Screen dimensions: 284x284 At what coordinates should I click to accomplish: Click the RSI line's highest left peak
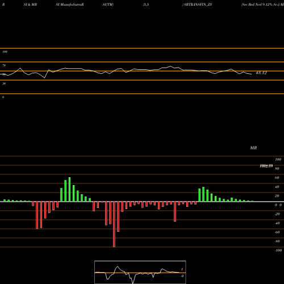click(20, 68)
